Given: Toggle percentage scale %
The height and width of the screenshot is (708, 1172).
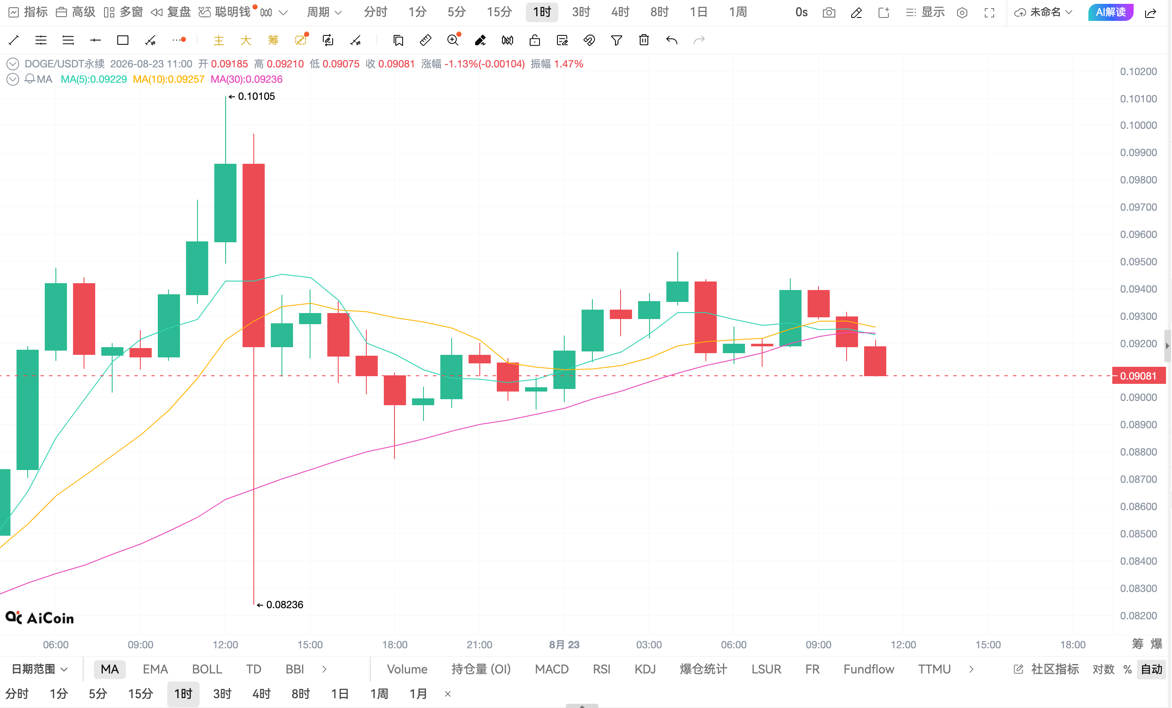Looking at the screenshot, I should pyautogui.click(x=1127, y=670).
